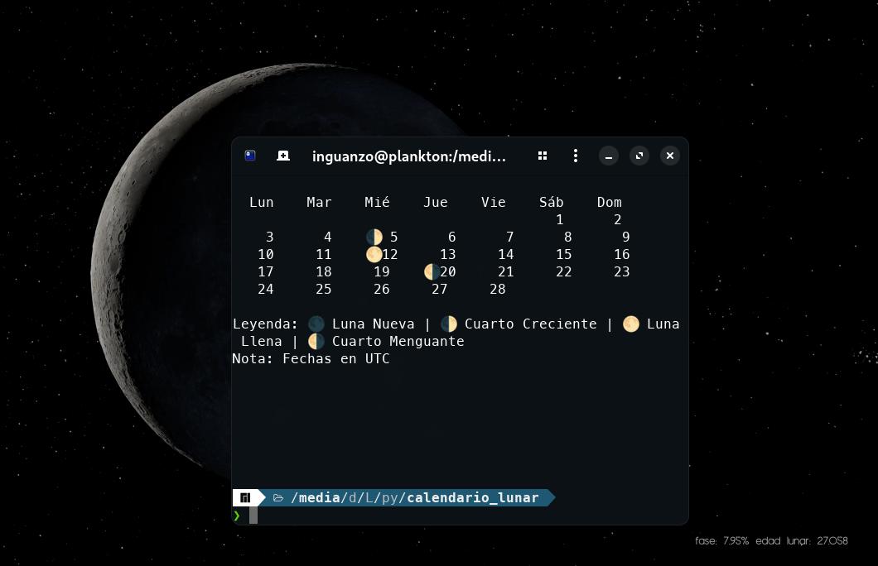This screenshot has width=878, height=566.
Task: Click the /media segment in the prompt path
Action: (x=316, y=497)
